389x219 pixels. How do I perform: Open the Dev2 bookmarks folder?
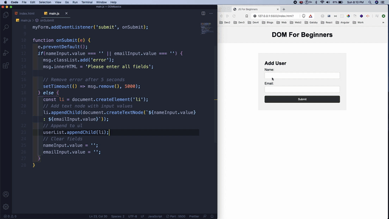point(225,23)
